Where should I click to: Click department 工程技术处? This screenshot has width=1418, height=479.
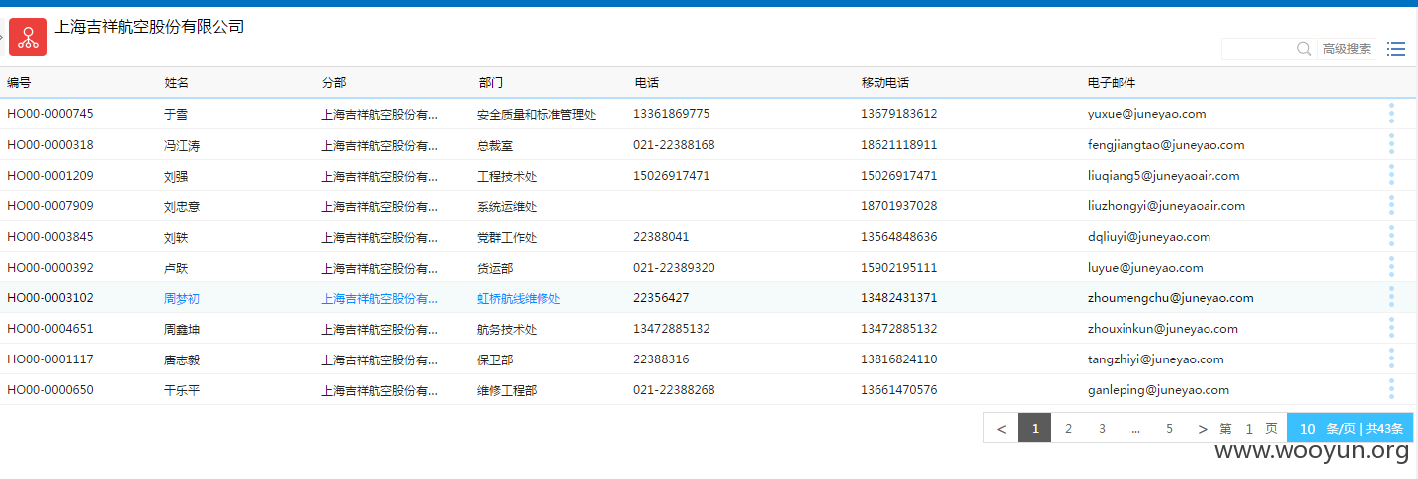pyautogui.click(x=507, y=176)
